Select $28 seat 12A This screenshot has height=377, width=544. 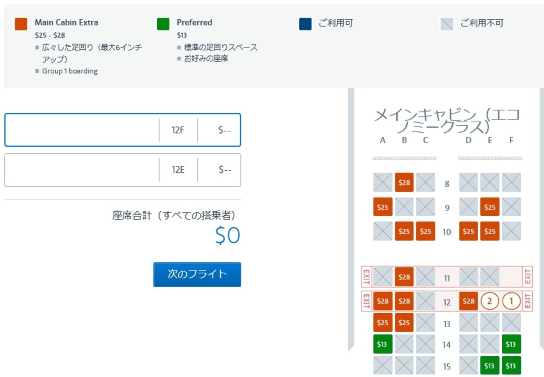click(x=382, y=301)
